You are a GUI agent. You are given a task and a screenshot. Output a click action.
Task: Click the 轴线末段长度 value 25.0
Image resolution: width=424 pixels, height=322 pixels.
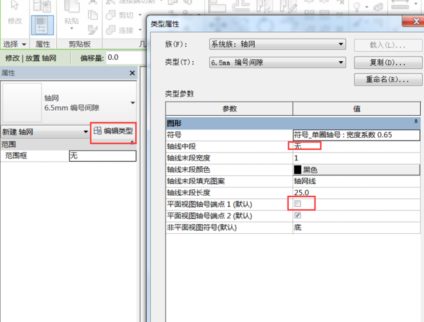[302, 193]
